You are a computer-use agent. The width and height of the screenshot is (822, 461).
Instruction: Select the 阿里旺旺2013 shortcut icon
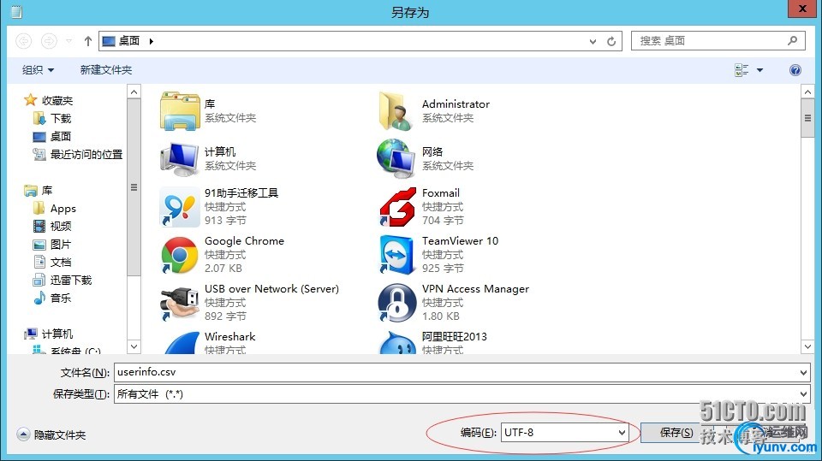(x=397, y=343)
